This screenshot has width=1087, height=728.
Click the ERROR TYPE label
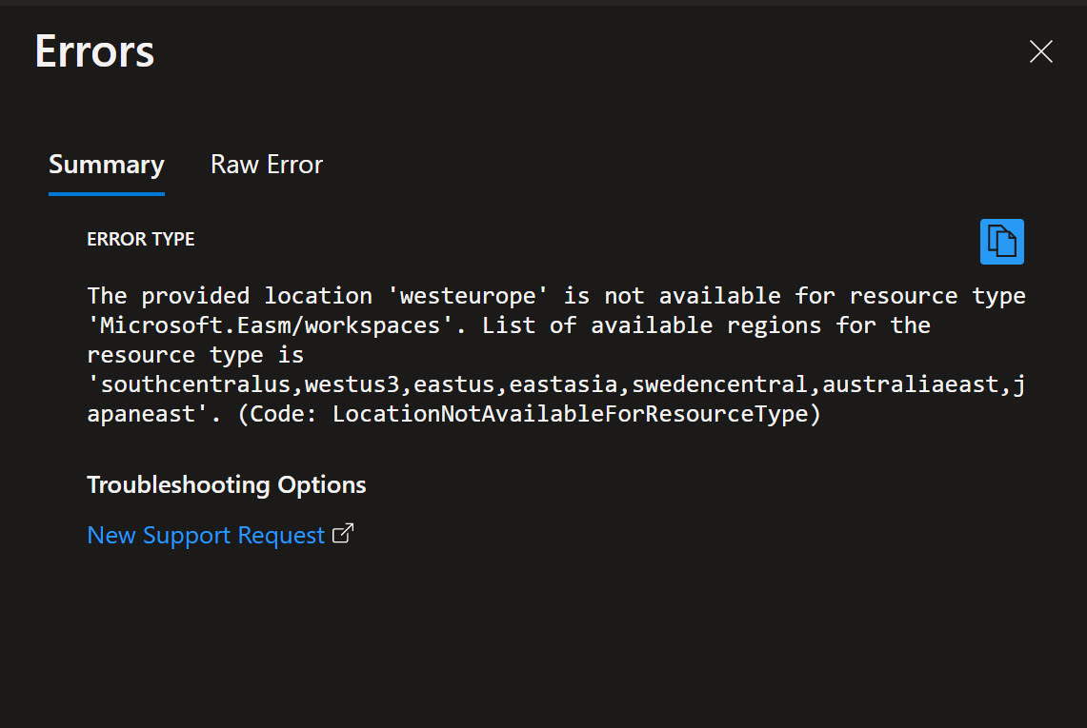[x=141, y=239]
